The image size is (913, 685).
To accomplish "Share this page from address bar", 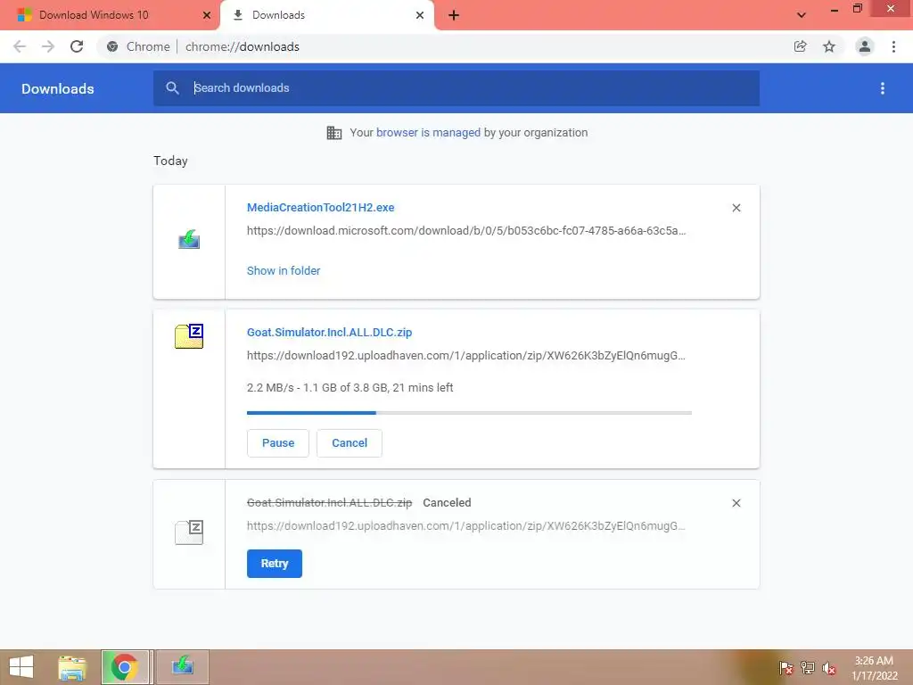I will [800, 46].
